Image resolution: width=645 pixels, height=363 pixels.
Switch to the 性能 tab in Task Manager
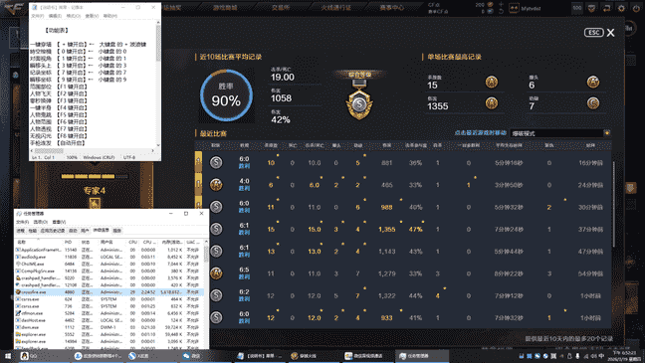(x=33, y=231)
